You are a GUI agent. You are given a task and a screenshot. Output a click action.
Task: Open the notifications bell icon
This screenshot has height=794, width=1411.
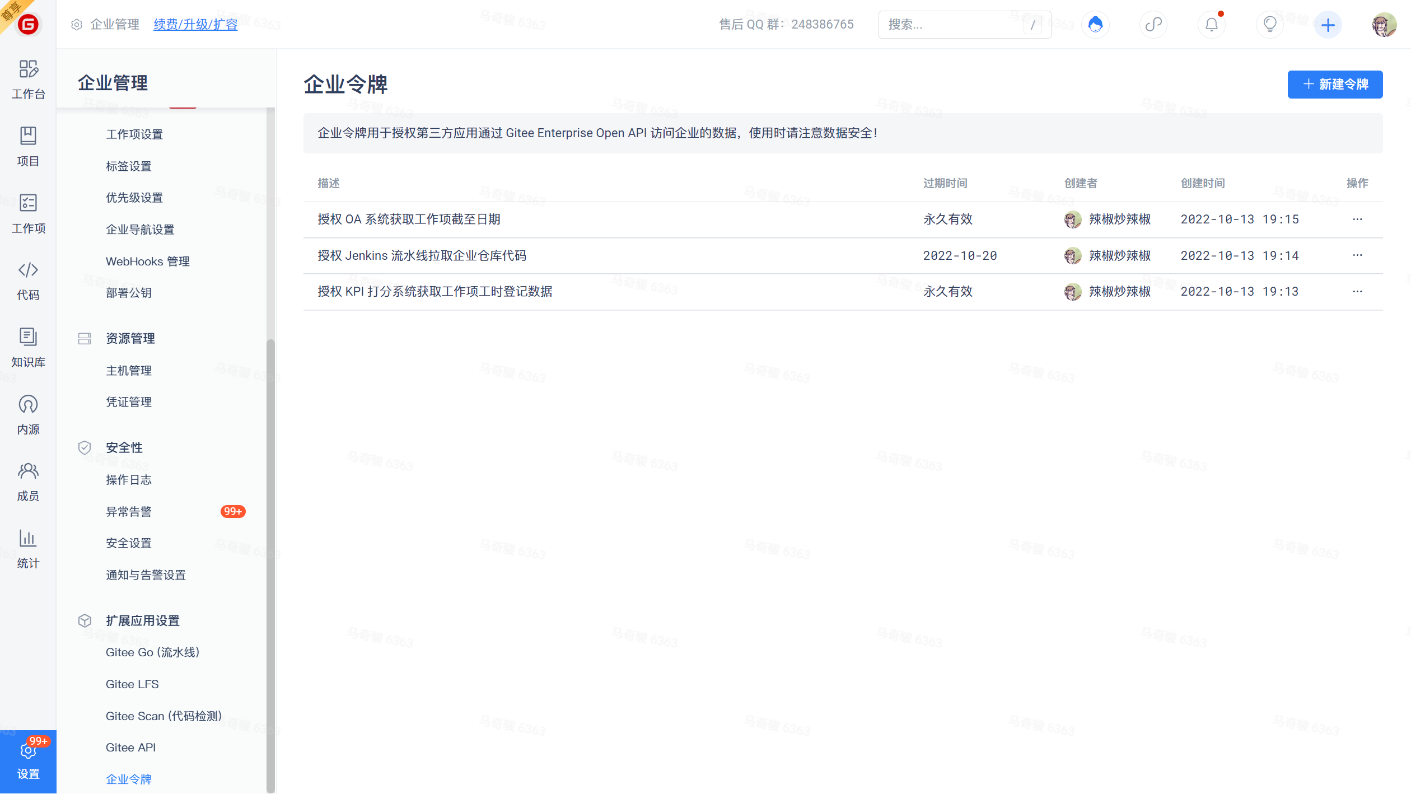coord(1212,25)
